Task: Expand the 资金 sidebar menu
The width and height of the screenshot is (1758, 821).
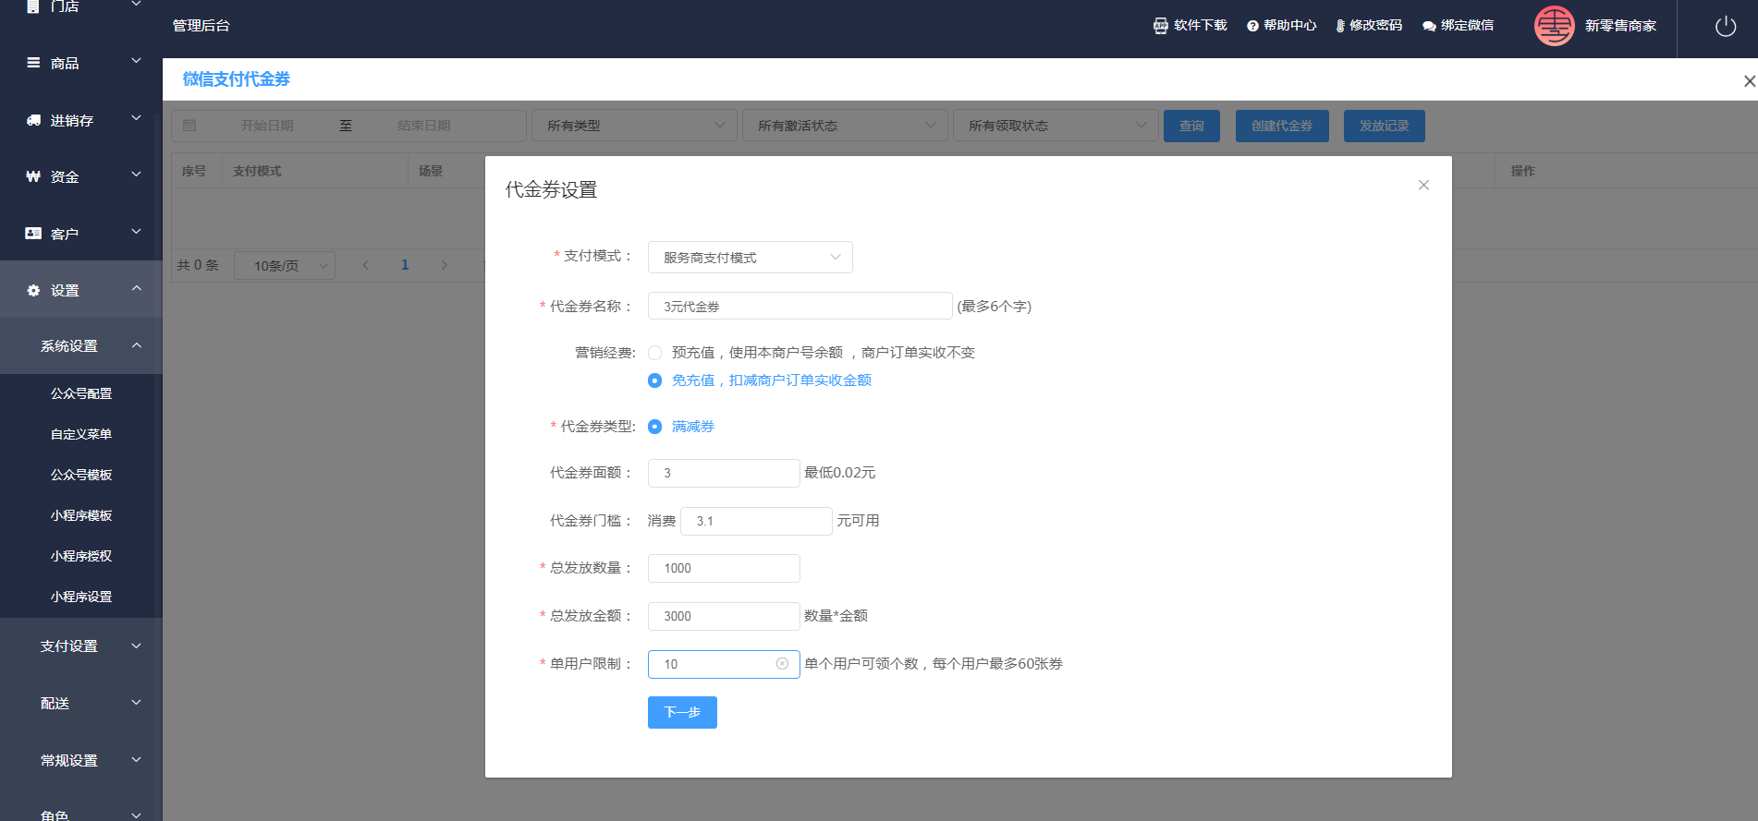Action: pos(136,175)
